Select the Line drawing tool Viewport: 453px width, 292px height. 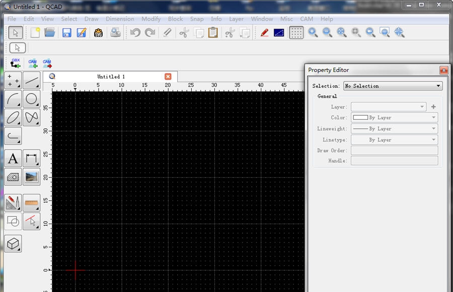(32, 80)
